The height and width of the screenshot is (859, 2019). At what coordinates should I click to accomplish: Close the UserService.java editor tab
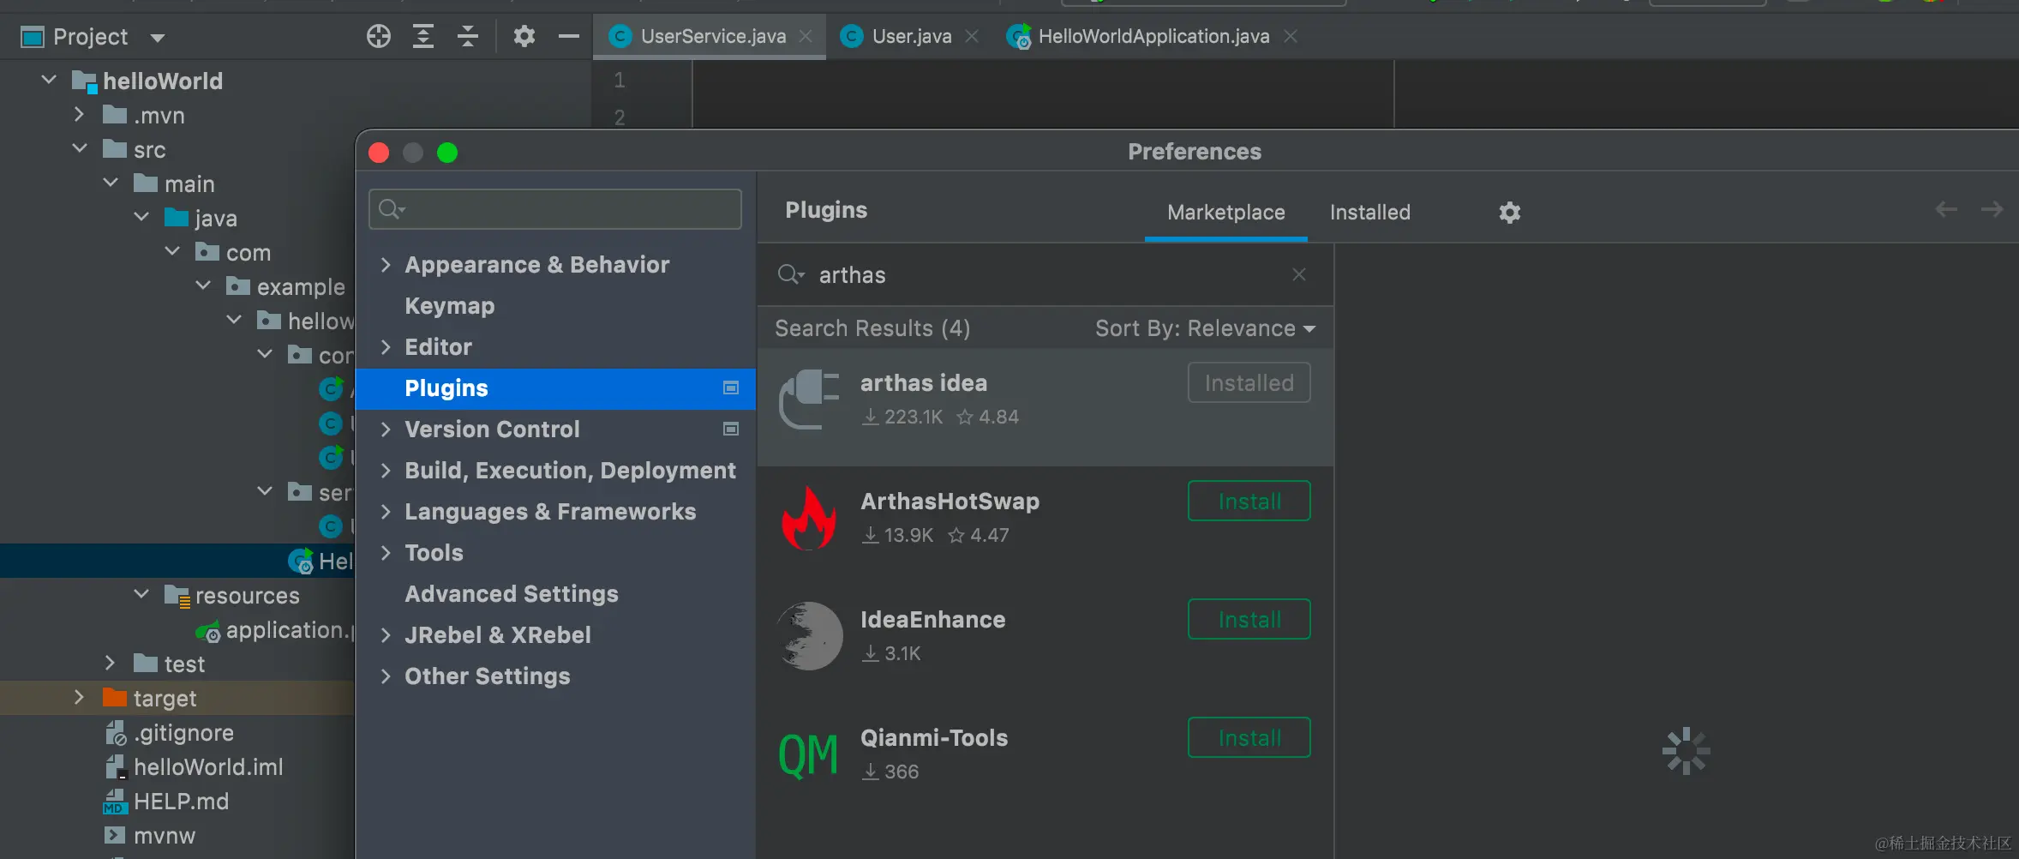[x=806, y=36]
